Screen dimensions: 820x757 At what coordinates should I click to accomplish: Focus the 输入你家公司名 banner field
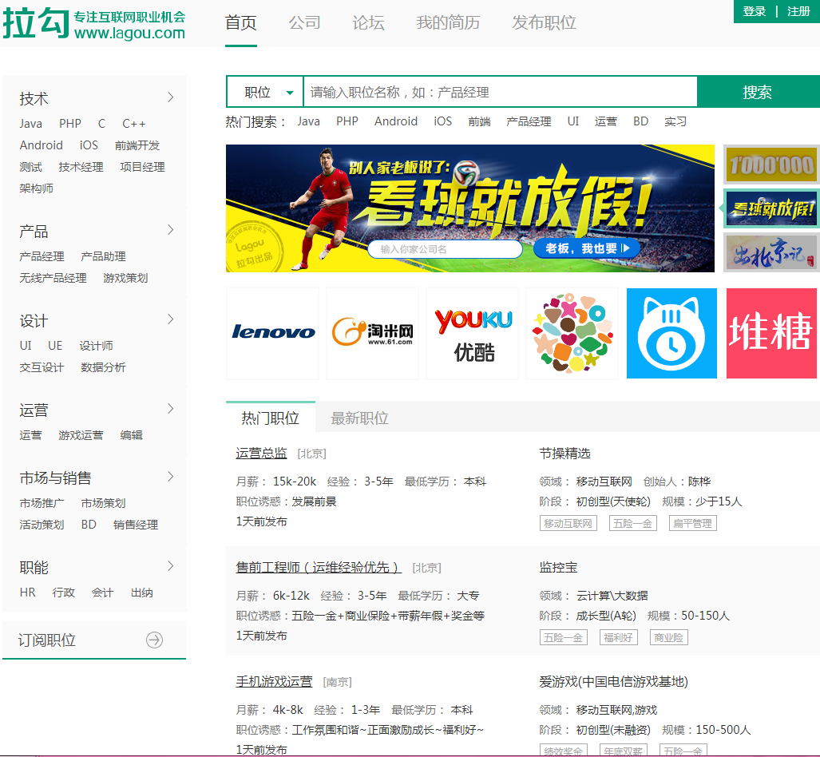point(445,249)
